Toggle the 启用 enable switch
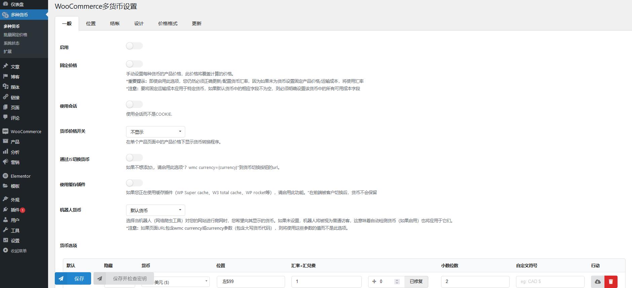Viewport: 632px width, 288px height. coord(134,46)
